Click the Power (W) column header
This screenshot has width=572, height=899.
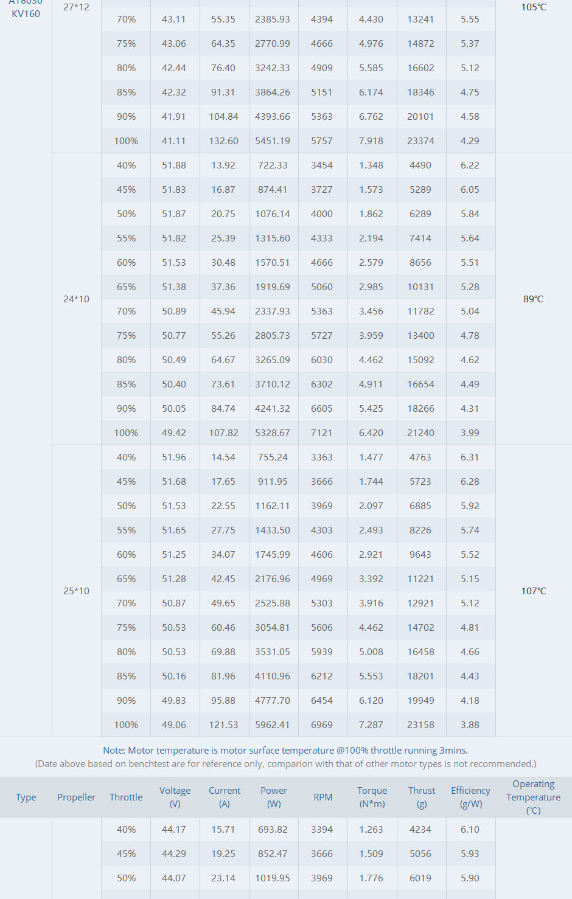click(x=274, y=797)
